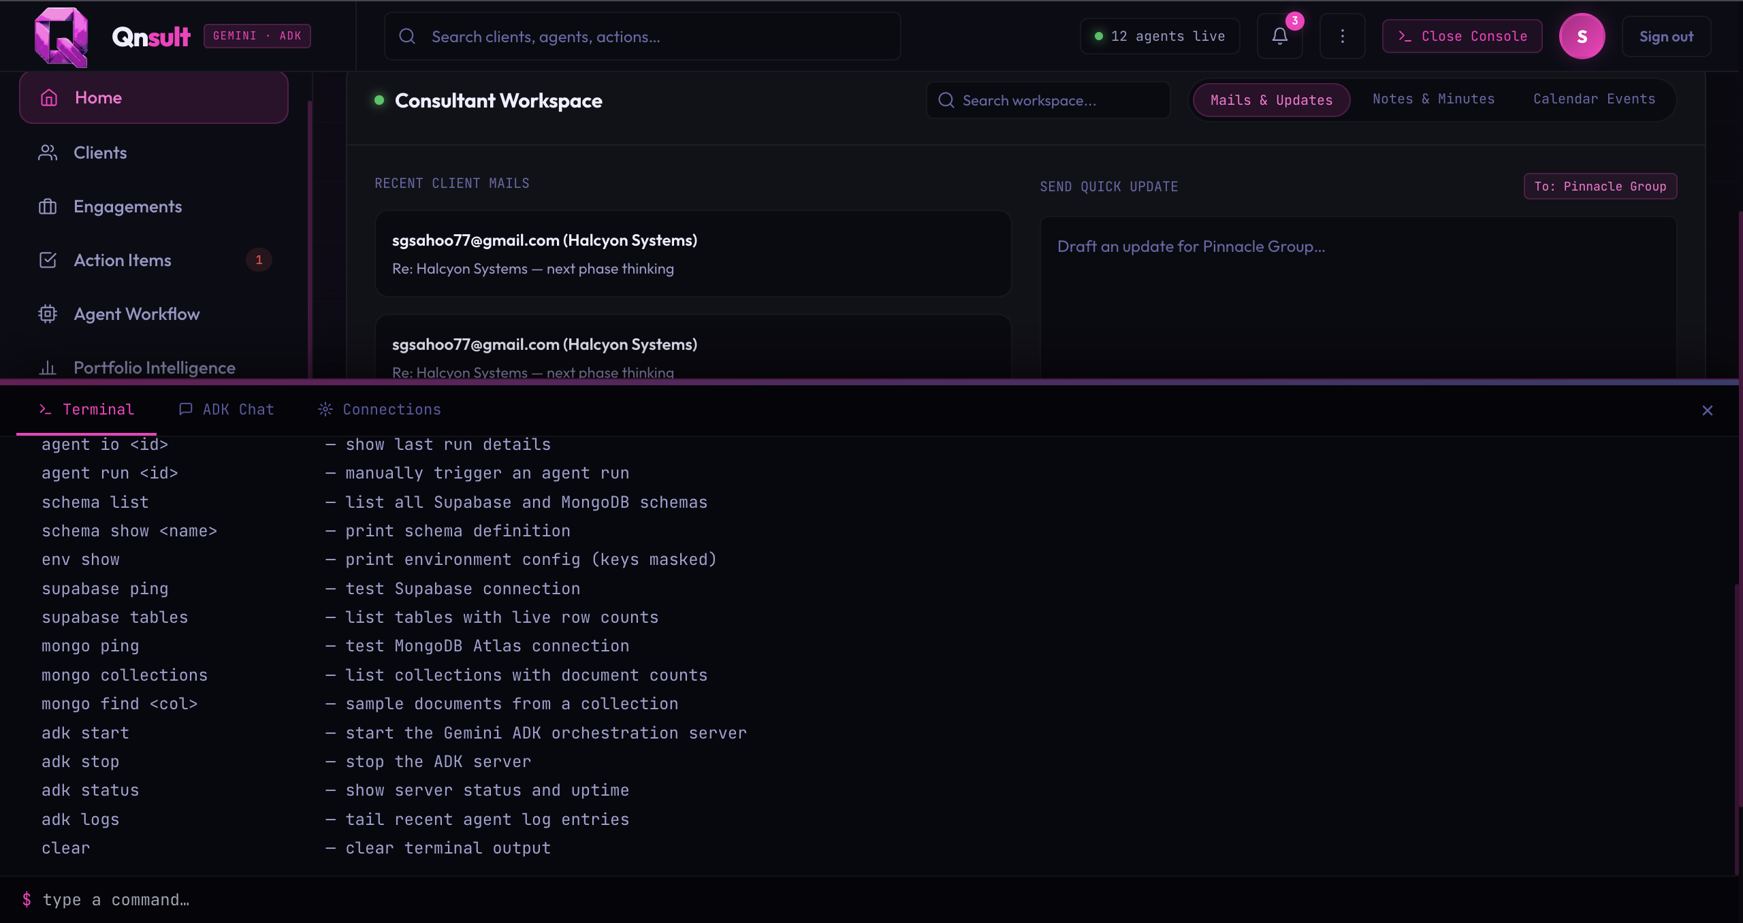Open the three-dot more options menu
1743x923 pixels.
pyautogui.click(x=1343, y=36)
